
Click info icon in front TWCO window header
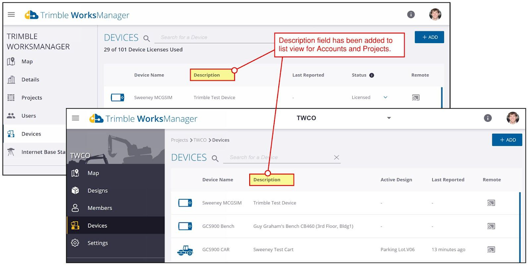click(488, 118)
